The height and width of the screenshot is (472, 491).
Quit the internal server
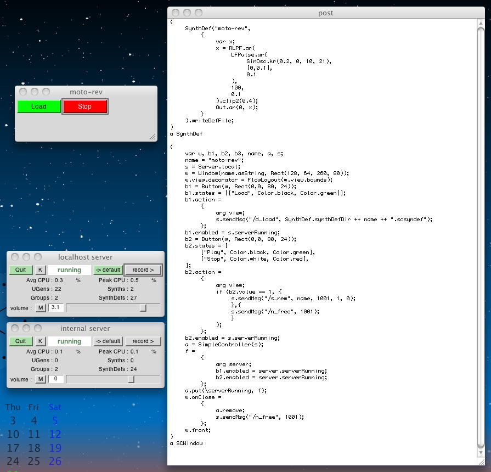(20, 341)
